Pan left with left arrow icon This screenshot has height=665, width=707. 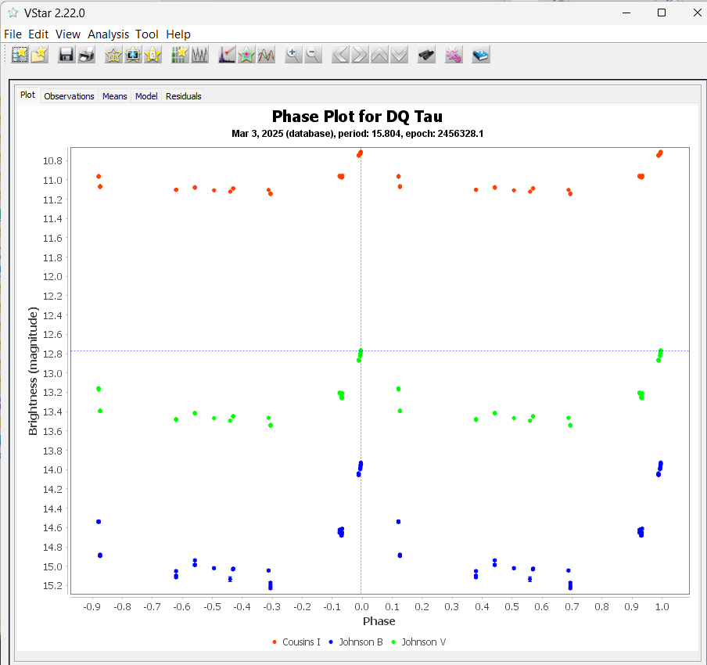coord(340,55)
